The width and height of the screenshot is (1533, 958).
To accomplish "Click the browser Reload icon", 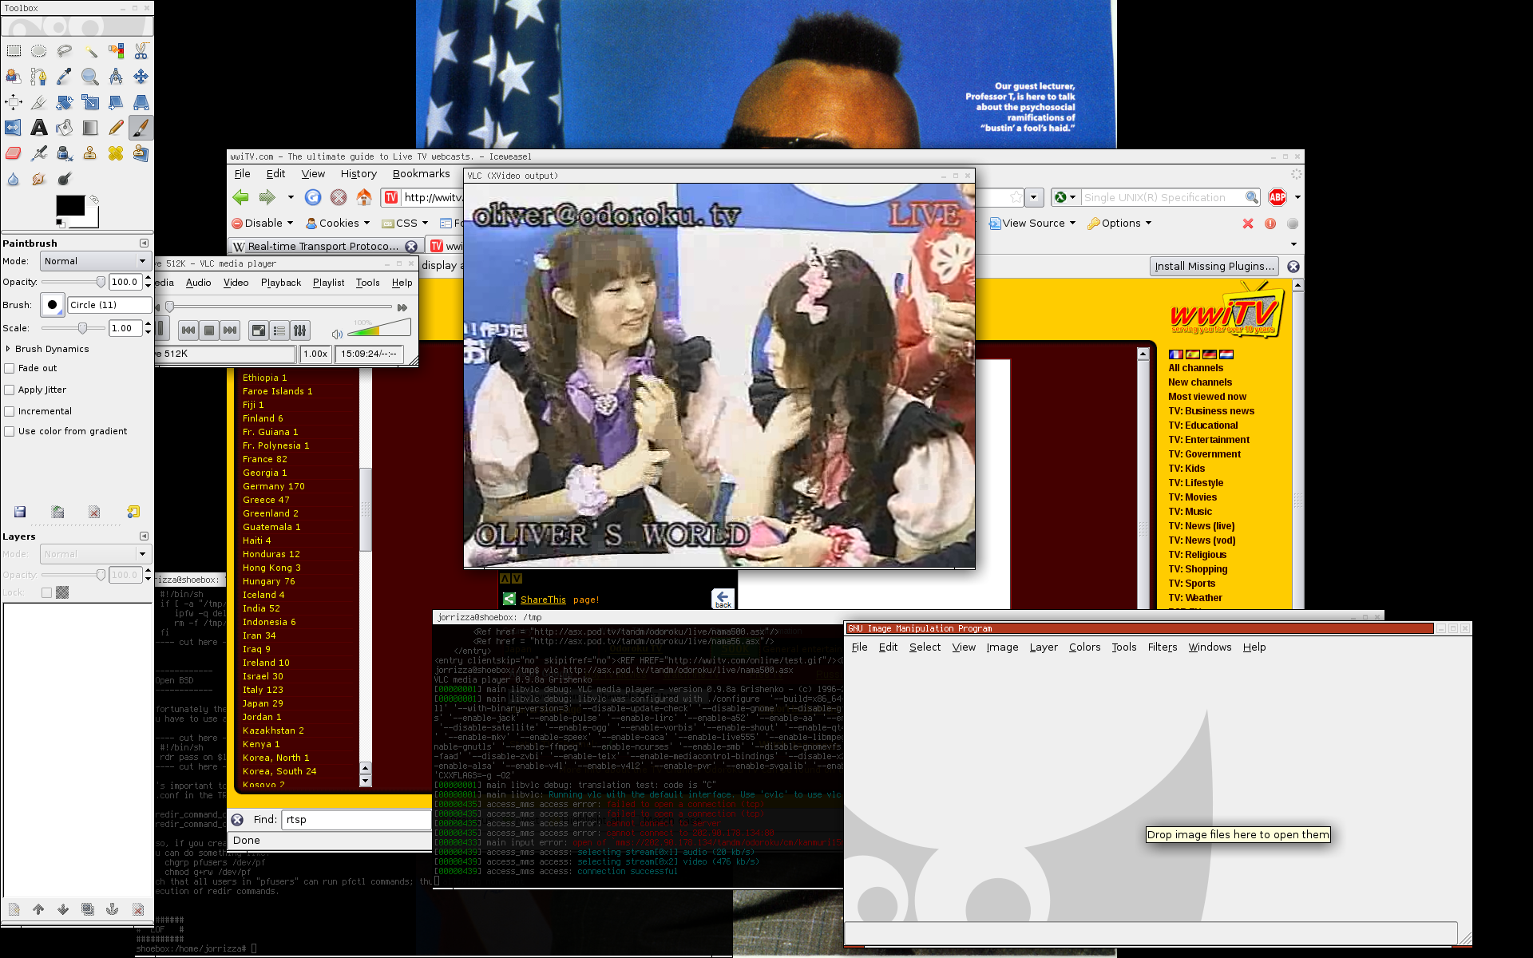I will coord(313,197).
